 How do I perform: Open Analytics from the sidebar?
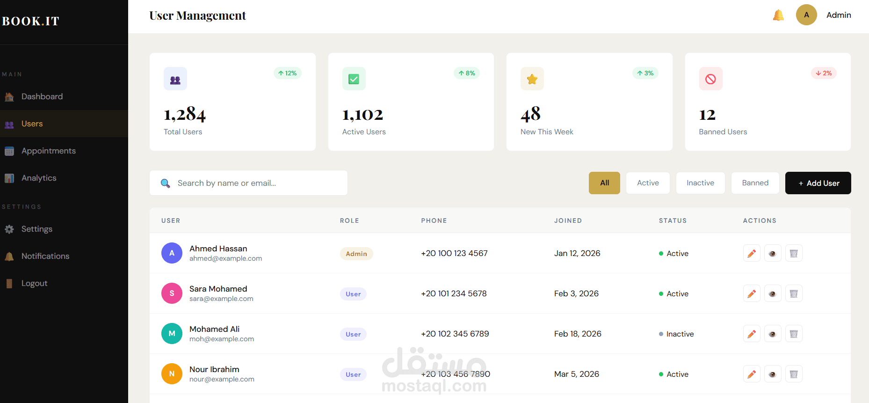64,178
